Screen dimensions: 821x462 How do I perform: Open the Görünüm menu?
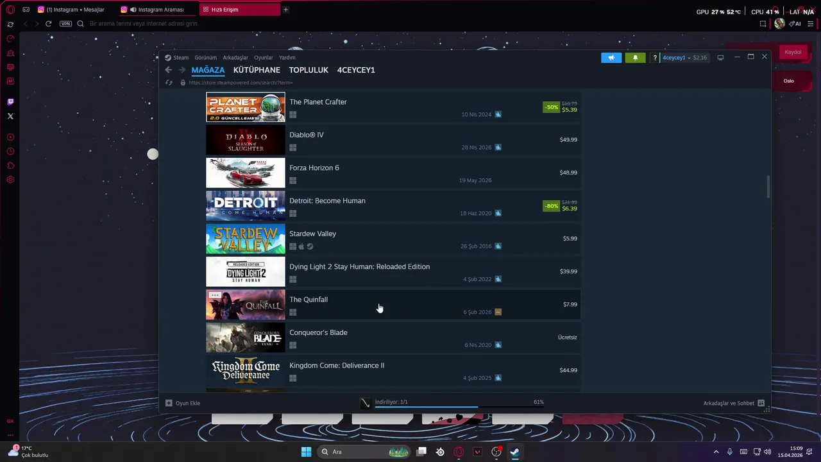206,58
